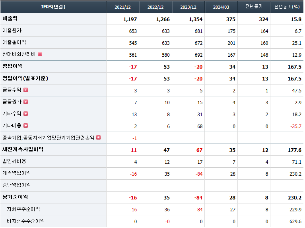Click 기타수익 value 31 for 2023/12
Screen dimensions: 305x228
200,115
